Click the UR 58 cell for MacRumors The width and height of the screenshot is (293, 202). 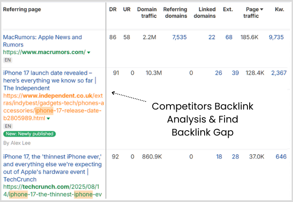coord(127,37)
